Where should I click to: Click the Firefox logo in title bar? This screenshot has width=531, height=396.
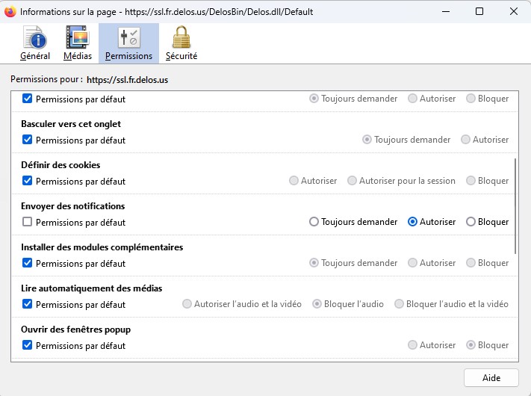click(10, 11)
